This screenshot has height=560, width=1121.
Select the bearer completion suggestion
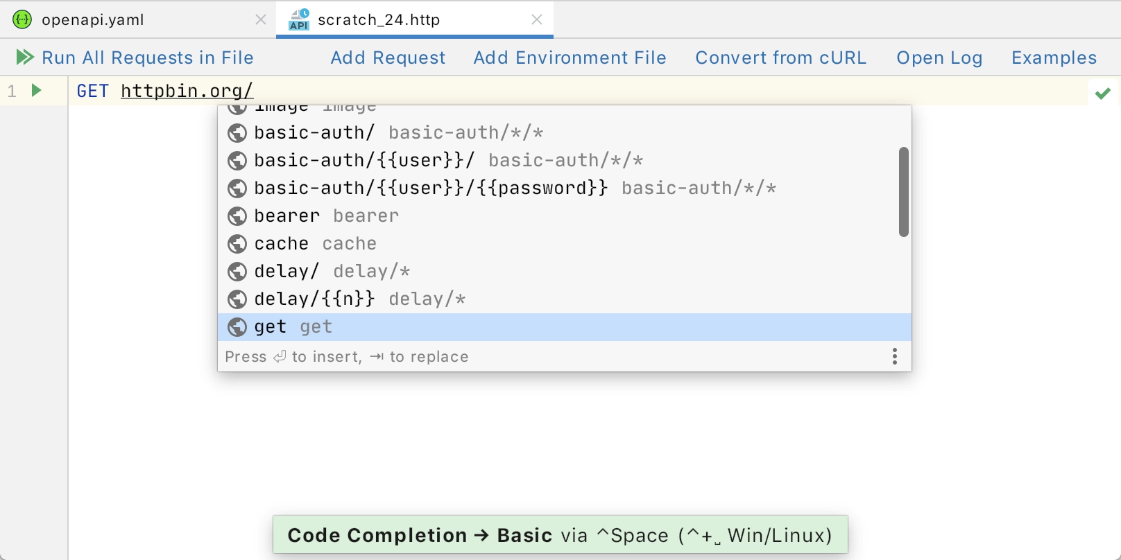tap(564, 216)
